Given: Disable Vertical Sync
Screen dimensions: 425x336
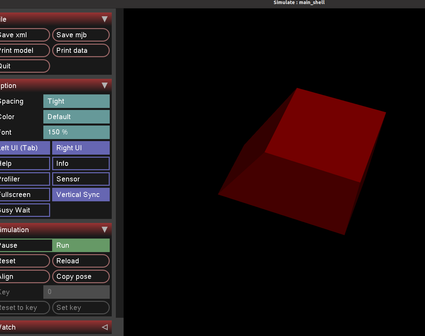Looking at the screenshot, I should (81, 195).
